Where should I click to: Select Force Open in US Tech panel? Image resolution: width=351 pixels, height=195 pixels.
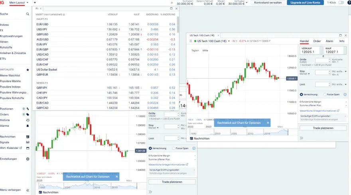coord(324,95)
